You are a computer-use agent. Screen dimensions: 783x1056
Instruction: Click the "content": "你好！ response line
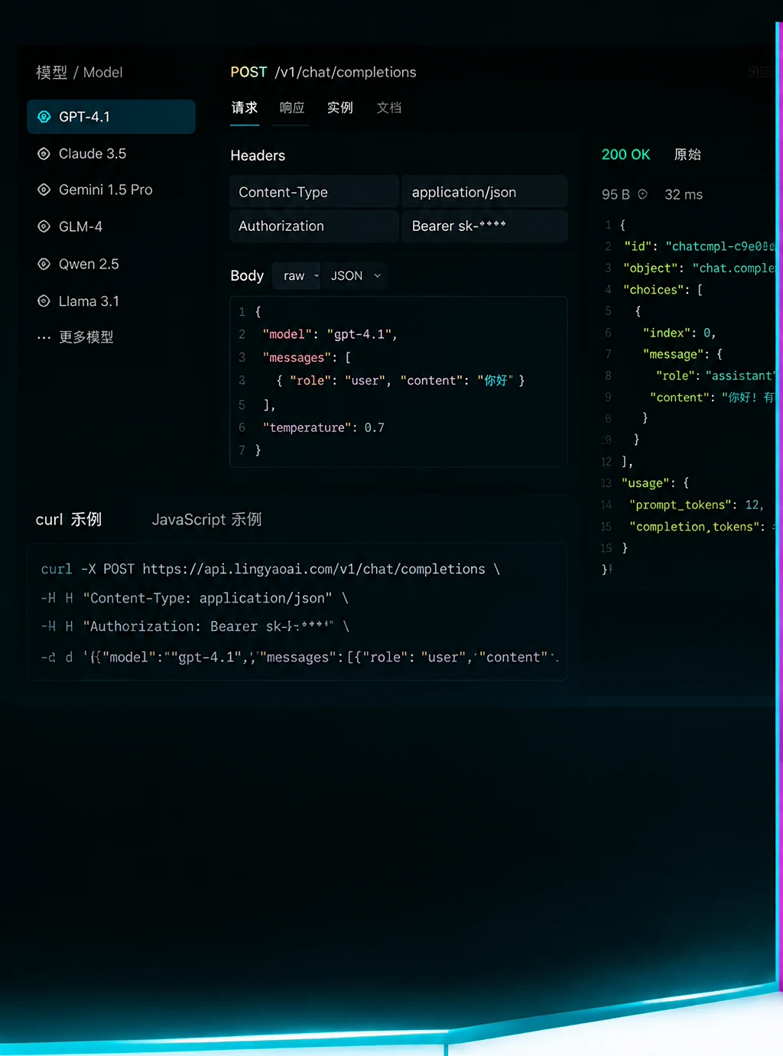pyautogui.click(x=713, y=397)
